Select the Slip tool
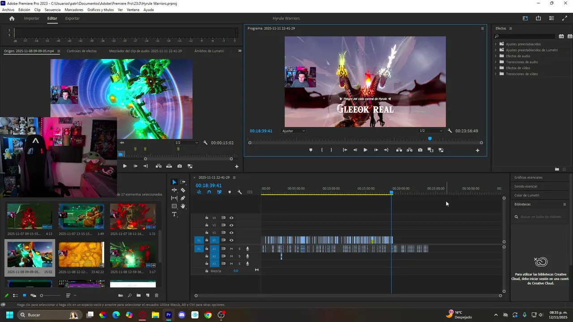573x322 pixels. [x=174, y=198]
